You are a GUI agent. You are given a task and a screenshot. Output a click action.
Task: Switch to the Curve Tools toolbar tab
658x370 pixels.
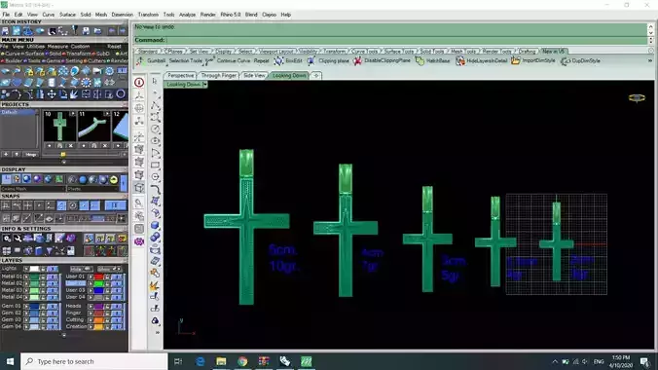(365, 52)
